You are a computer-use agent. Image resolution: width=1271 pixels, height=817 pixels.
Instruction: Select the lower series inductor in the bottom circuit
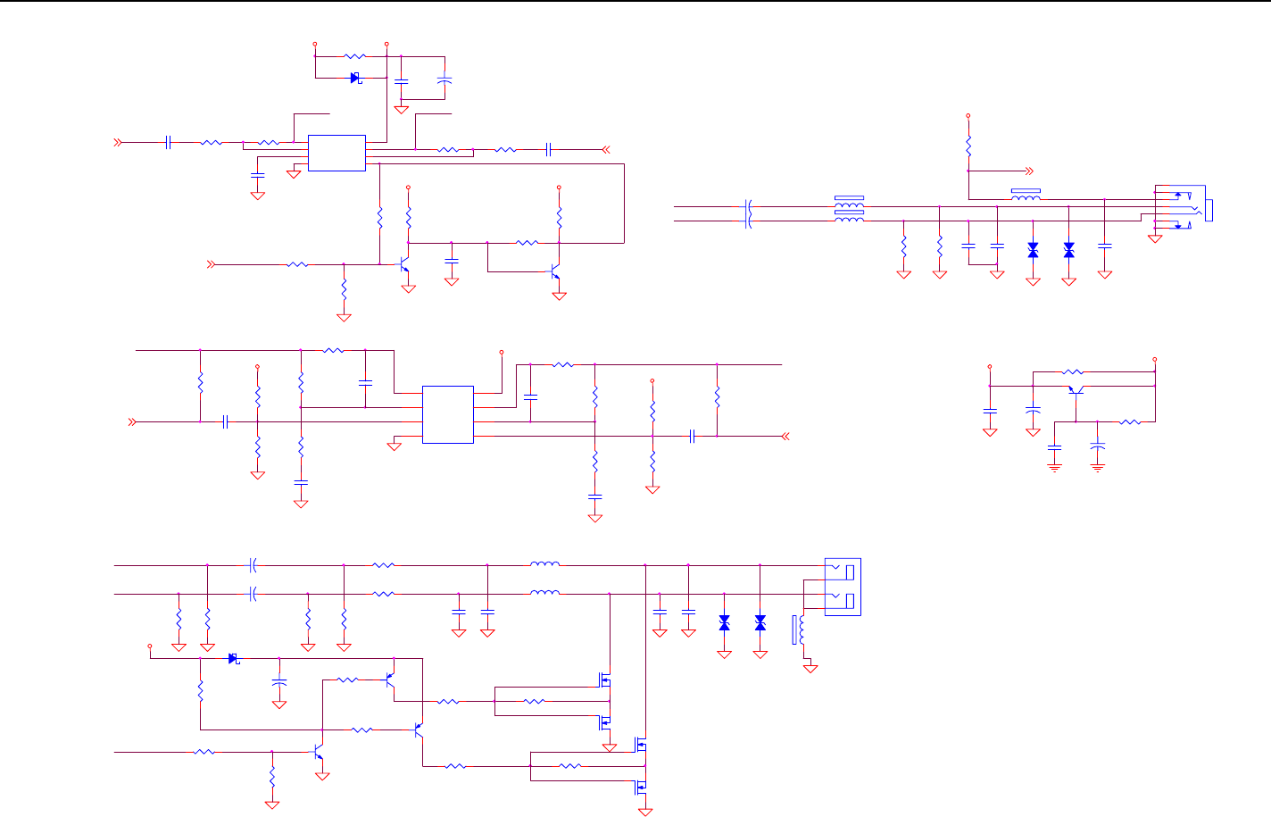544,592
